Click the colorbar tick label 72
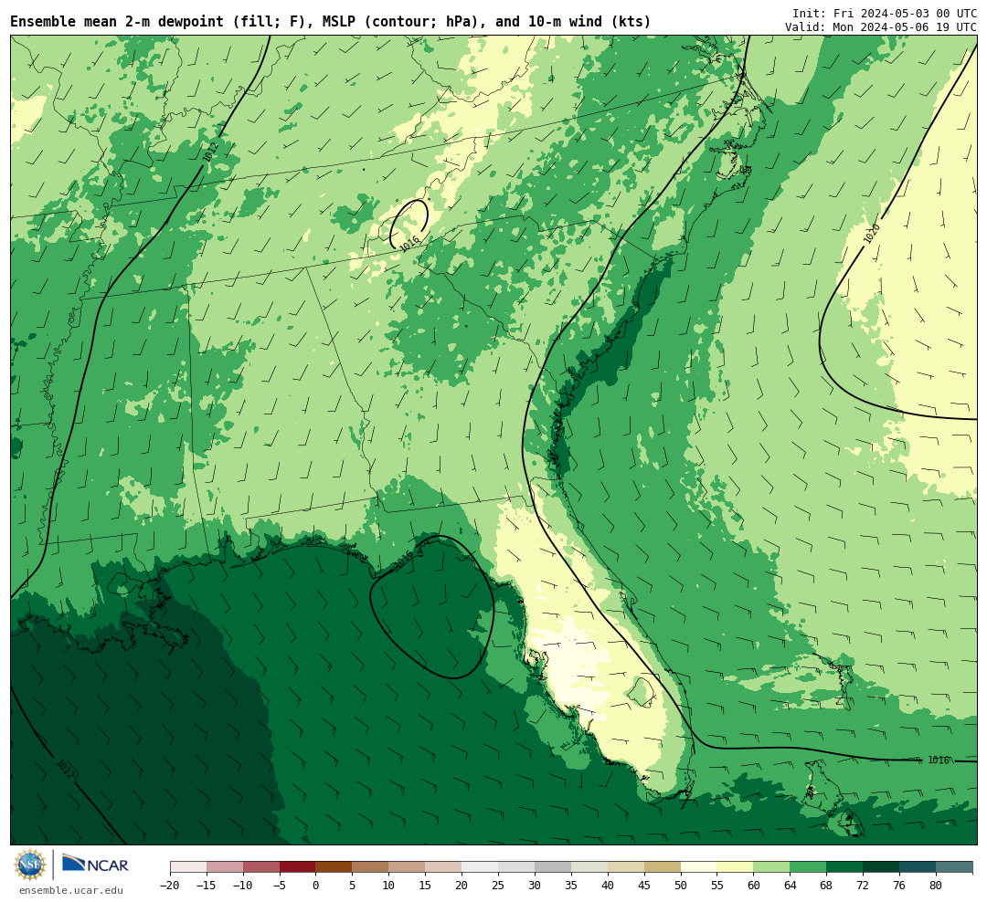 click(863, 886)
